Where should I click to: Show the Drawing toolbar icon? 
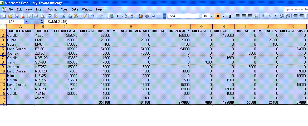click(146, 16)
